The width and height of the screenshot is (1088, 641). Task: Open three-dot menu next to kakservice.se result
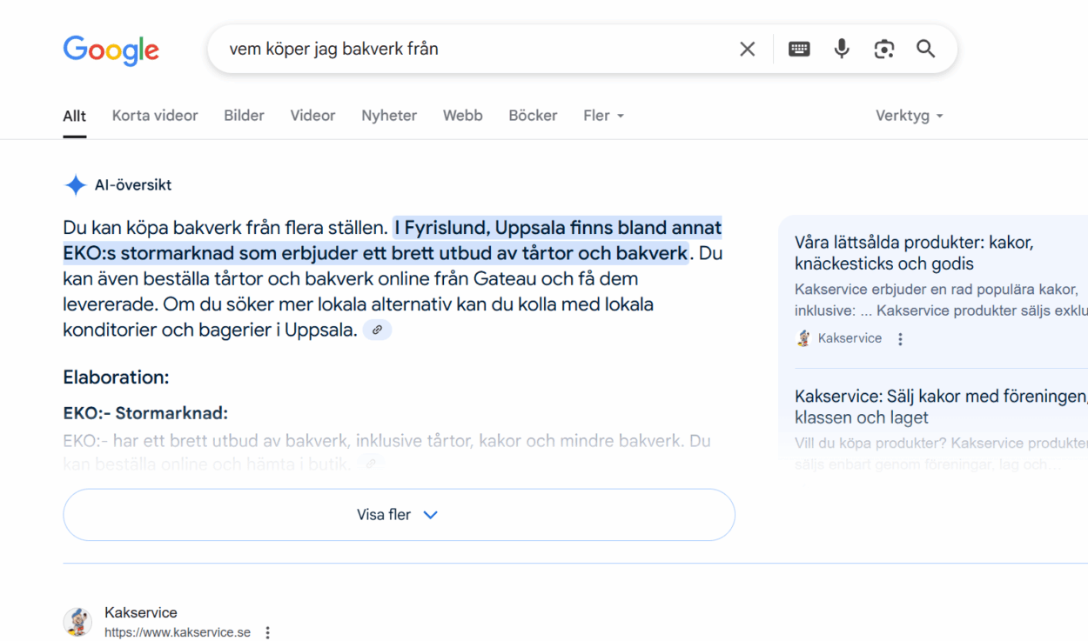coord(268,633)
